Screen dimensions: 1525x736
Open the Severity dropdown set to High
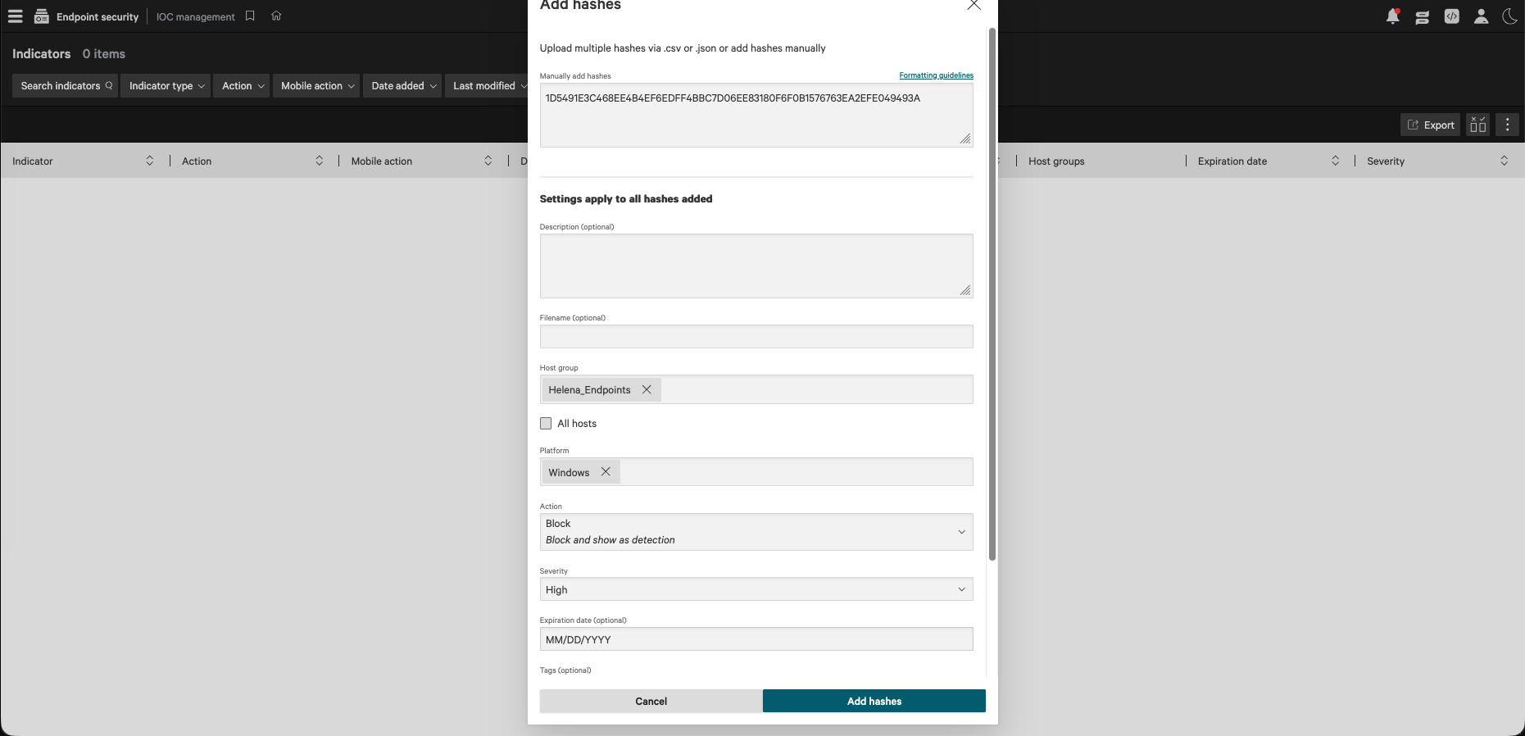coord(756,589)
